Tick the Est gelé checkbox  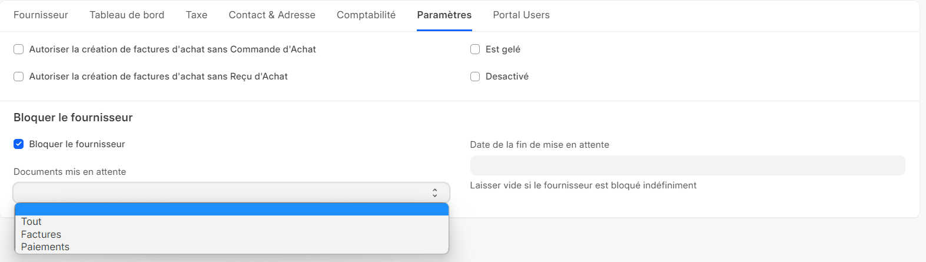pyautogui.click(x=475, y=49)
